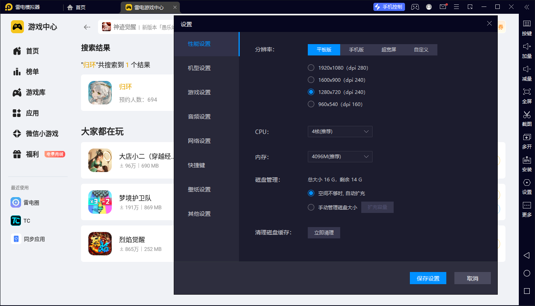Screen dimensions: 535x306
Task: Open 游戏库 in game center sidebar
Action: pos(29,92)
